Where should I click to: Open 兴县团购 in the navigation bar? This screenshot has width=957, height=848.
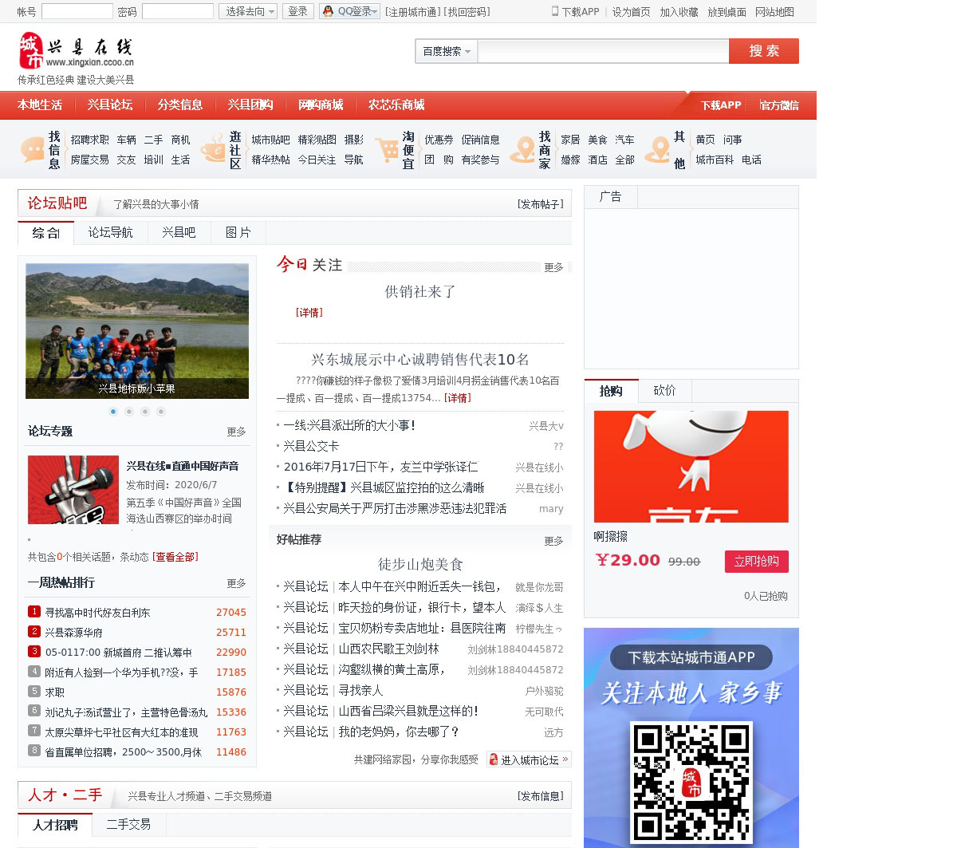point(250,105)
